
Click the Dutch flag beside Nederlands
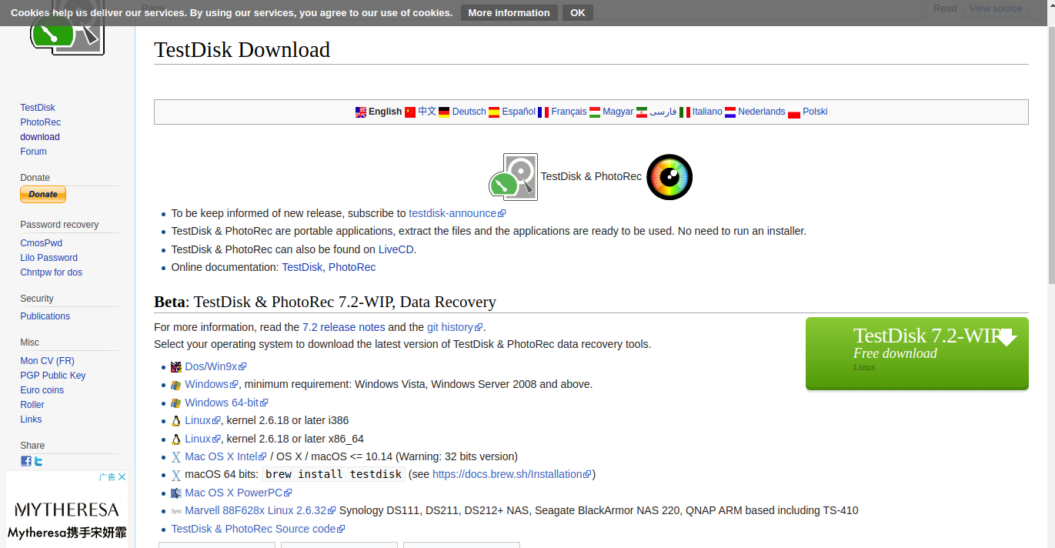(x=730, y=112)
